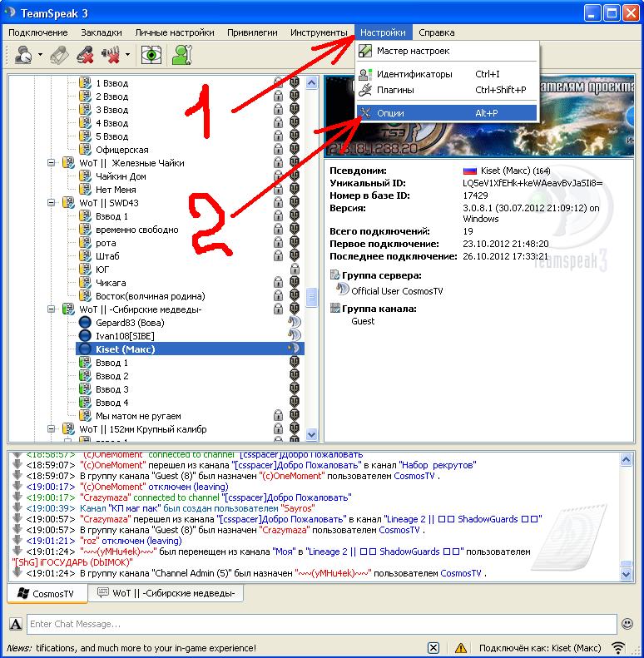Open the Привилегии menu

click(x=252, y=32)
